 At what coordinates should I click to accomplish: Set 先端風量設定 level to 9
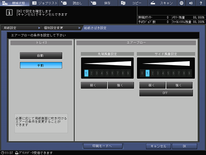(x=128, y=73)
